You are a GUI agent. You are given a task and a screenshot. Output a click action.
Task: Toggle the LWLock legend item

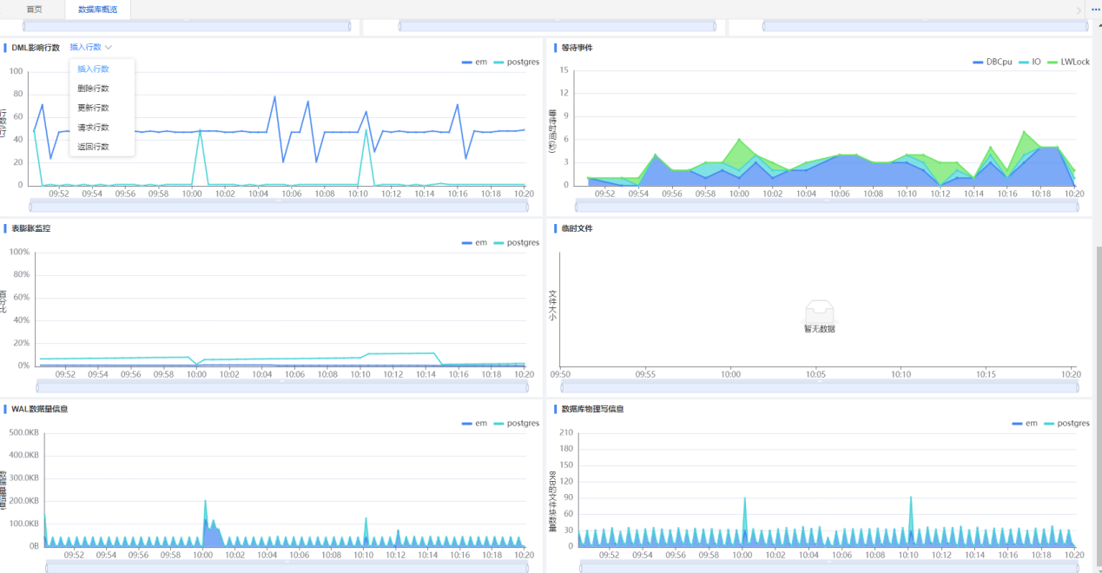[1069, 62]
